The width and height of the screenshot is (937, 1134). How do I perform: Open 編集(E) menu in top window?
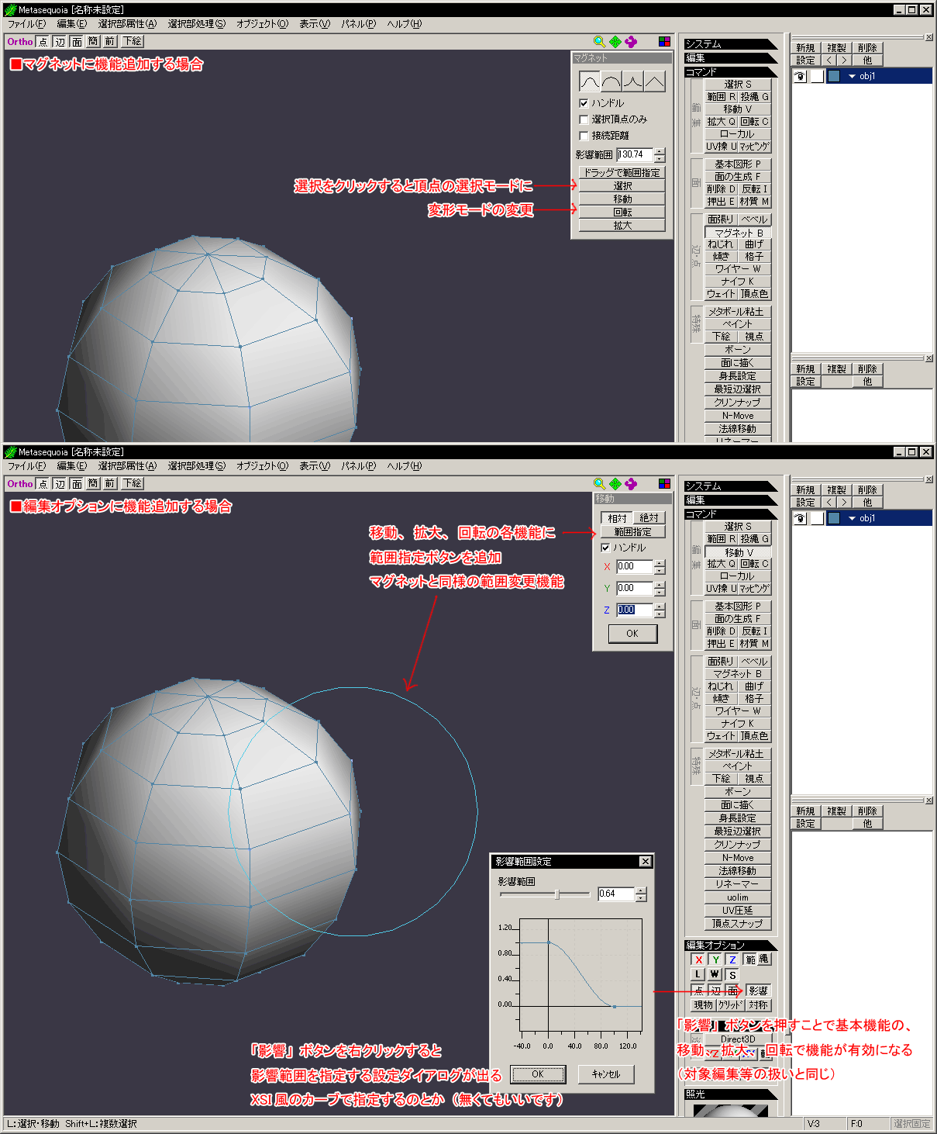tap(71, 24)
